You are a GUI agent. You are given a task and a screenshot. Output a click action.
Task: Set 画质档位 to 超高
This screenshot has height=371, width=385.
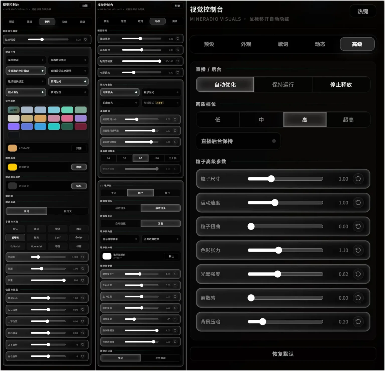pyautogui.click(x=348, y=120)
